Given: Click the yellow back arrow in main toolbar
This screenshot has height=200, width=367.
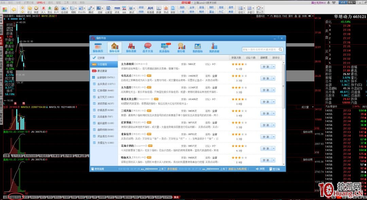Looking at the screenshot, I should coord(14,10).
